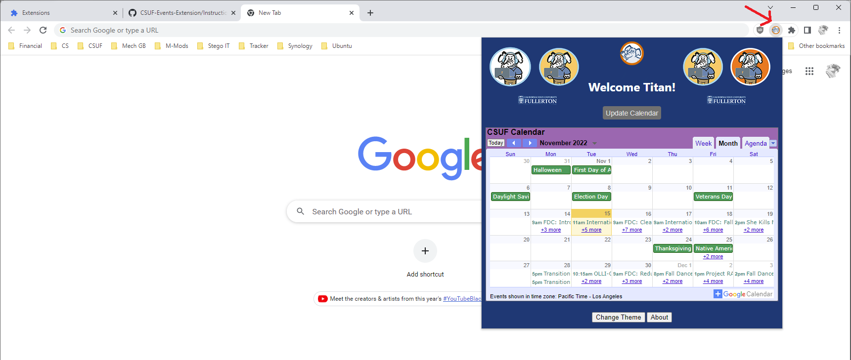The height and width of the screenshot is (360, 851).
Task: Go to next month in CSUF Calendar
Action: tap(530, 143)
